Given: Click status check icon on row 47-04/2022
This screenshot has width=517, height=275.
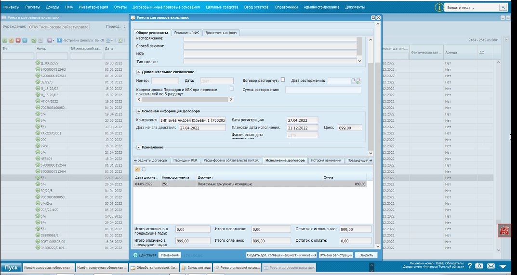Looking at the screenshot, I should pos(38,101).
